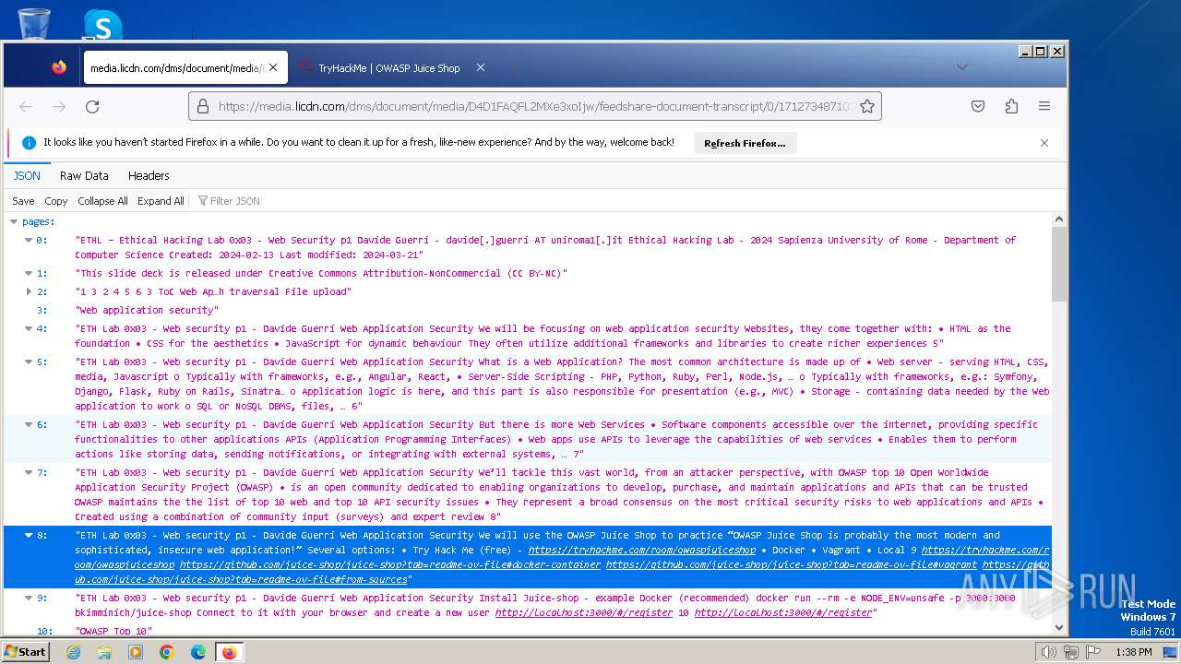Open the list all tabs dropdown

[x=961, y=66]
